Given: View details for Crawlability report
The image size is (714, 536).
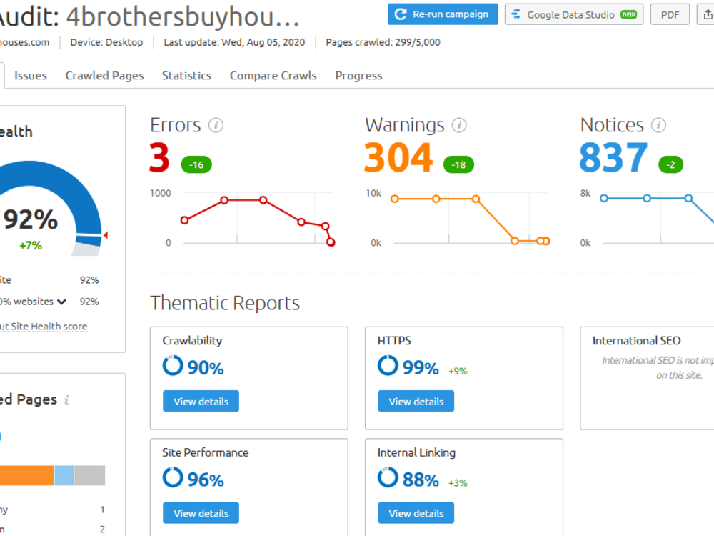Looking at the screenshot, I should tap(201, 401).
